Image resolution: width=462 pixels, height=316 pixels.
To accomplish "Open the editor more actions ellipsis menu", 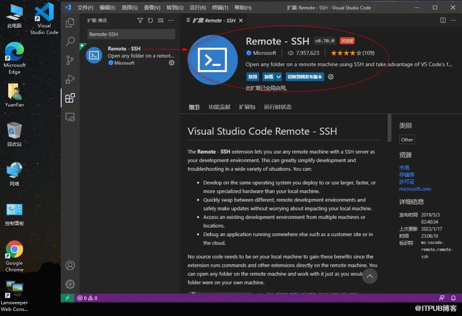I will pyautogui.click(x=454, y=20).
